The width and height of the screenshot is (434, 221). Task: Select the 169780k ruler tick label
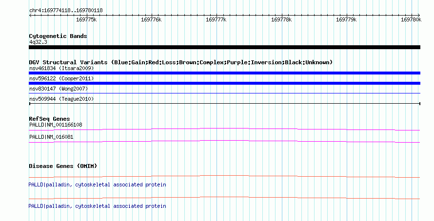pyautogui.click(x=411, y=19)
